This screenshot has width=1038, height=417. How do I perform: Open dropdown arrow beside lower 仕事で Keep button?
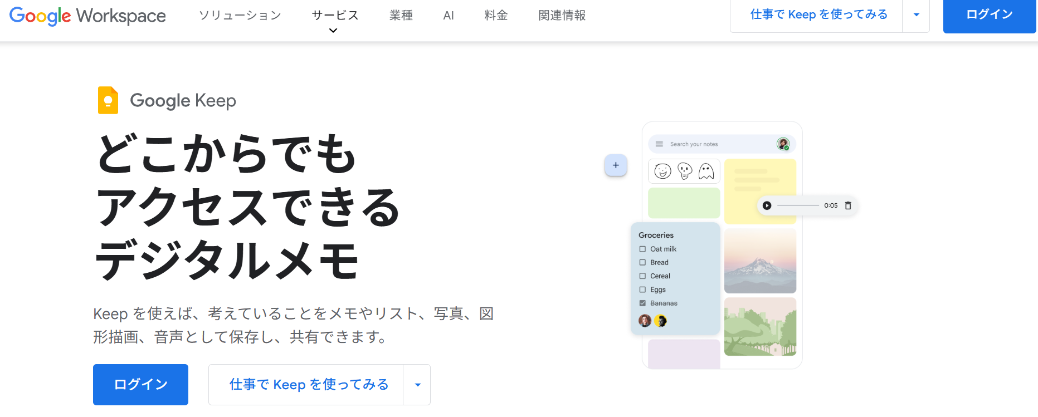tap(417, 385)
